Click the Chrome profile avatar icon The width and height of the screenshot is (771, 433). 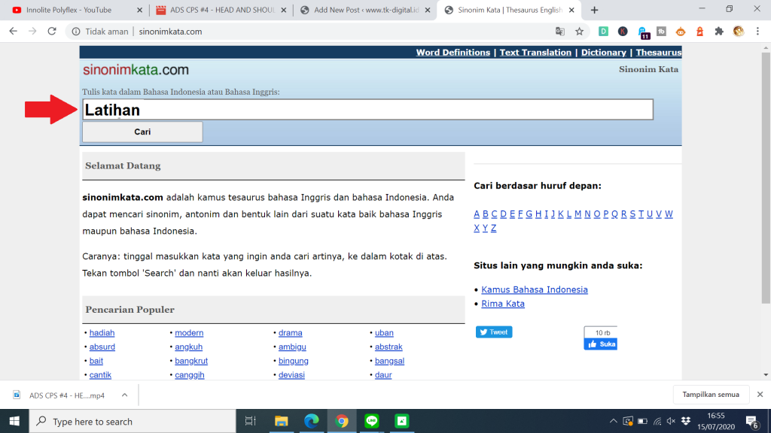click(x=739, y=32)
